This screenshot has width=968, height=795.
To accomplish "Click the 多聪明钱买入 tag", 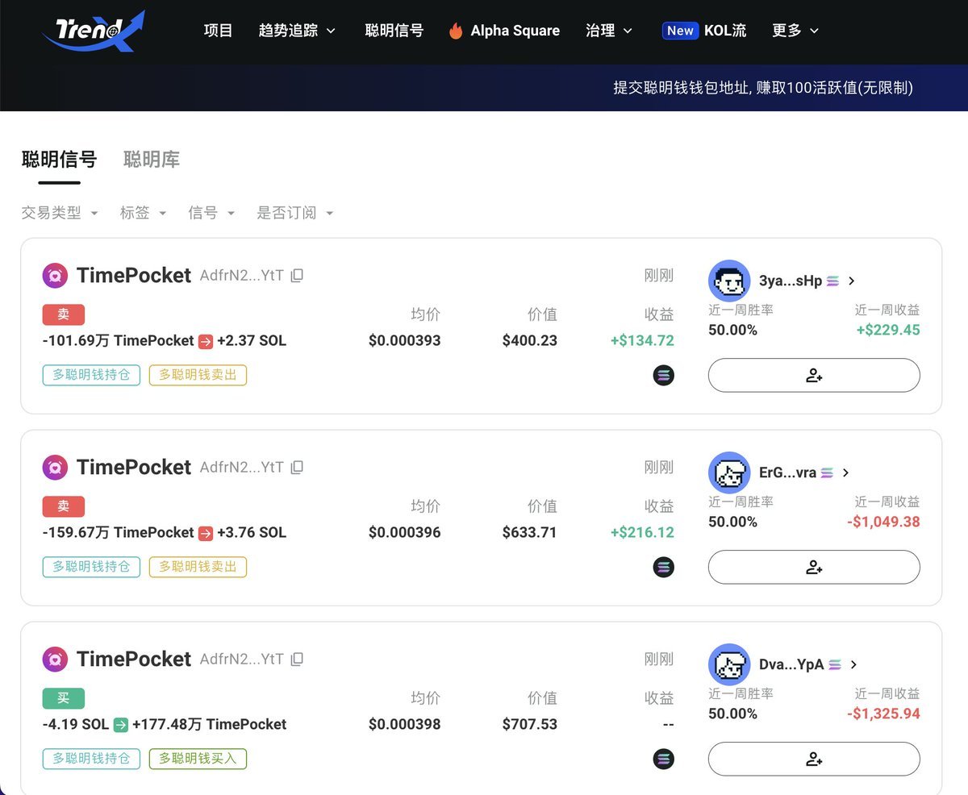I will [198, 759].
